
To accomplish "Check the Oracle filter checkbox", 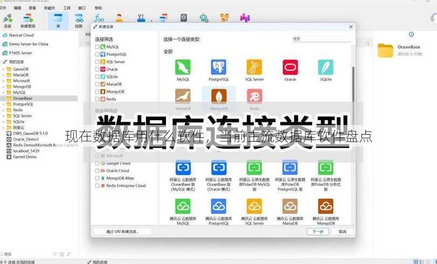I will click(97, 69).
